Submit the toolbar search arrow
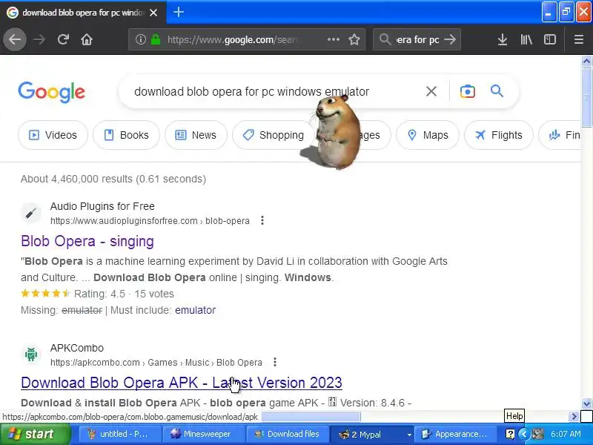Viewport: 593px width, 445px height. (x=450, y=39)
